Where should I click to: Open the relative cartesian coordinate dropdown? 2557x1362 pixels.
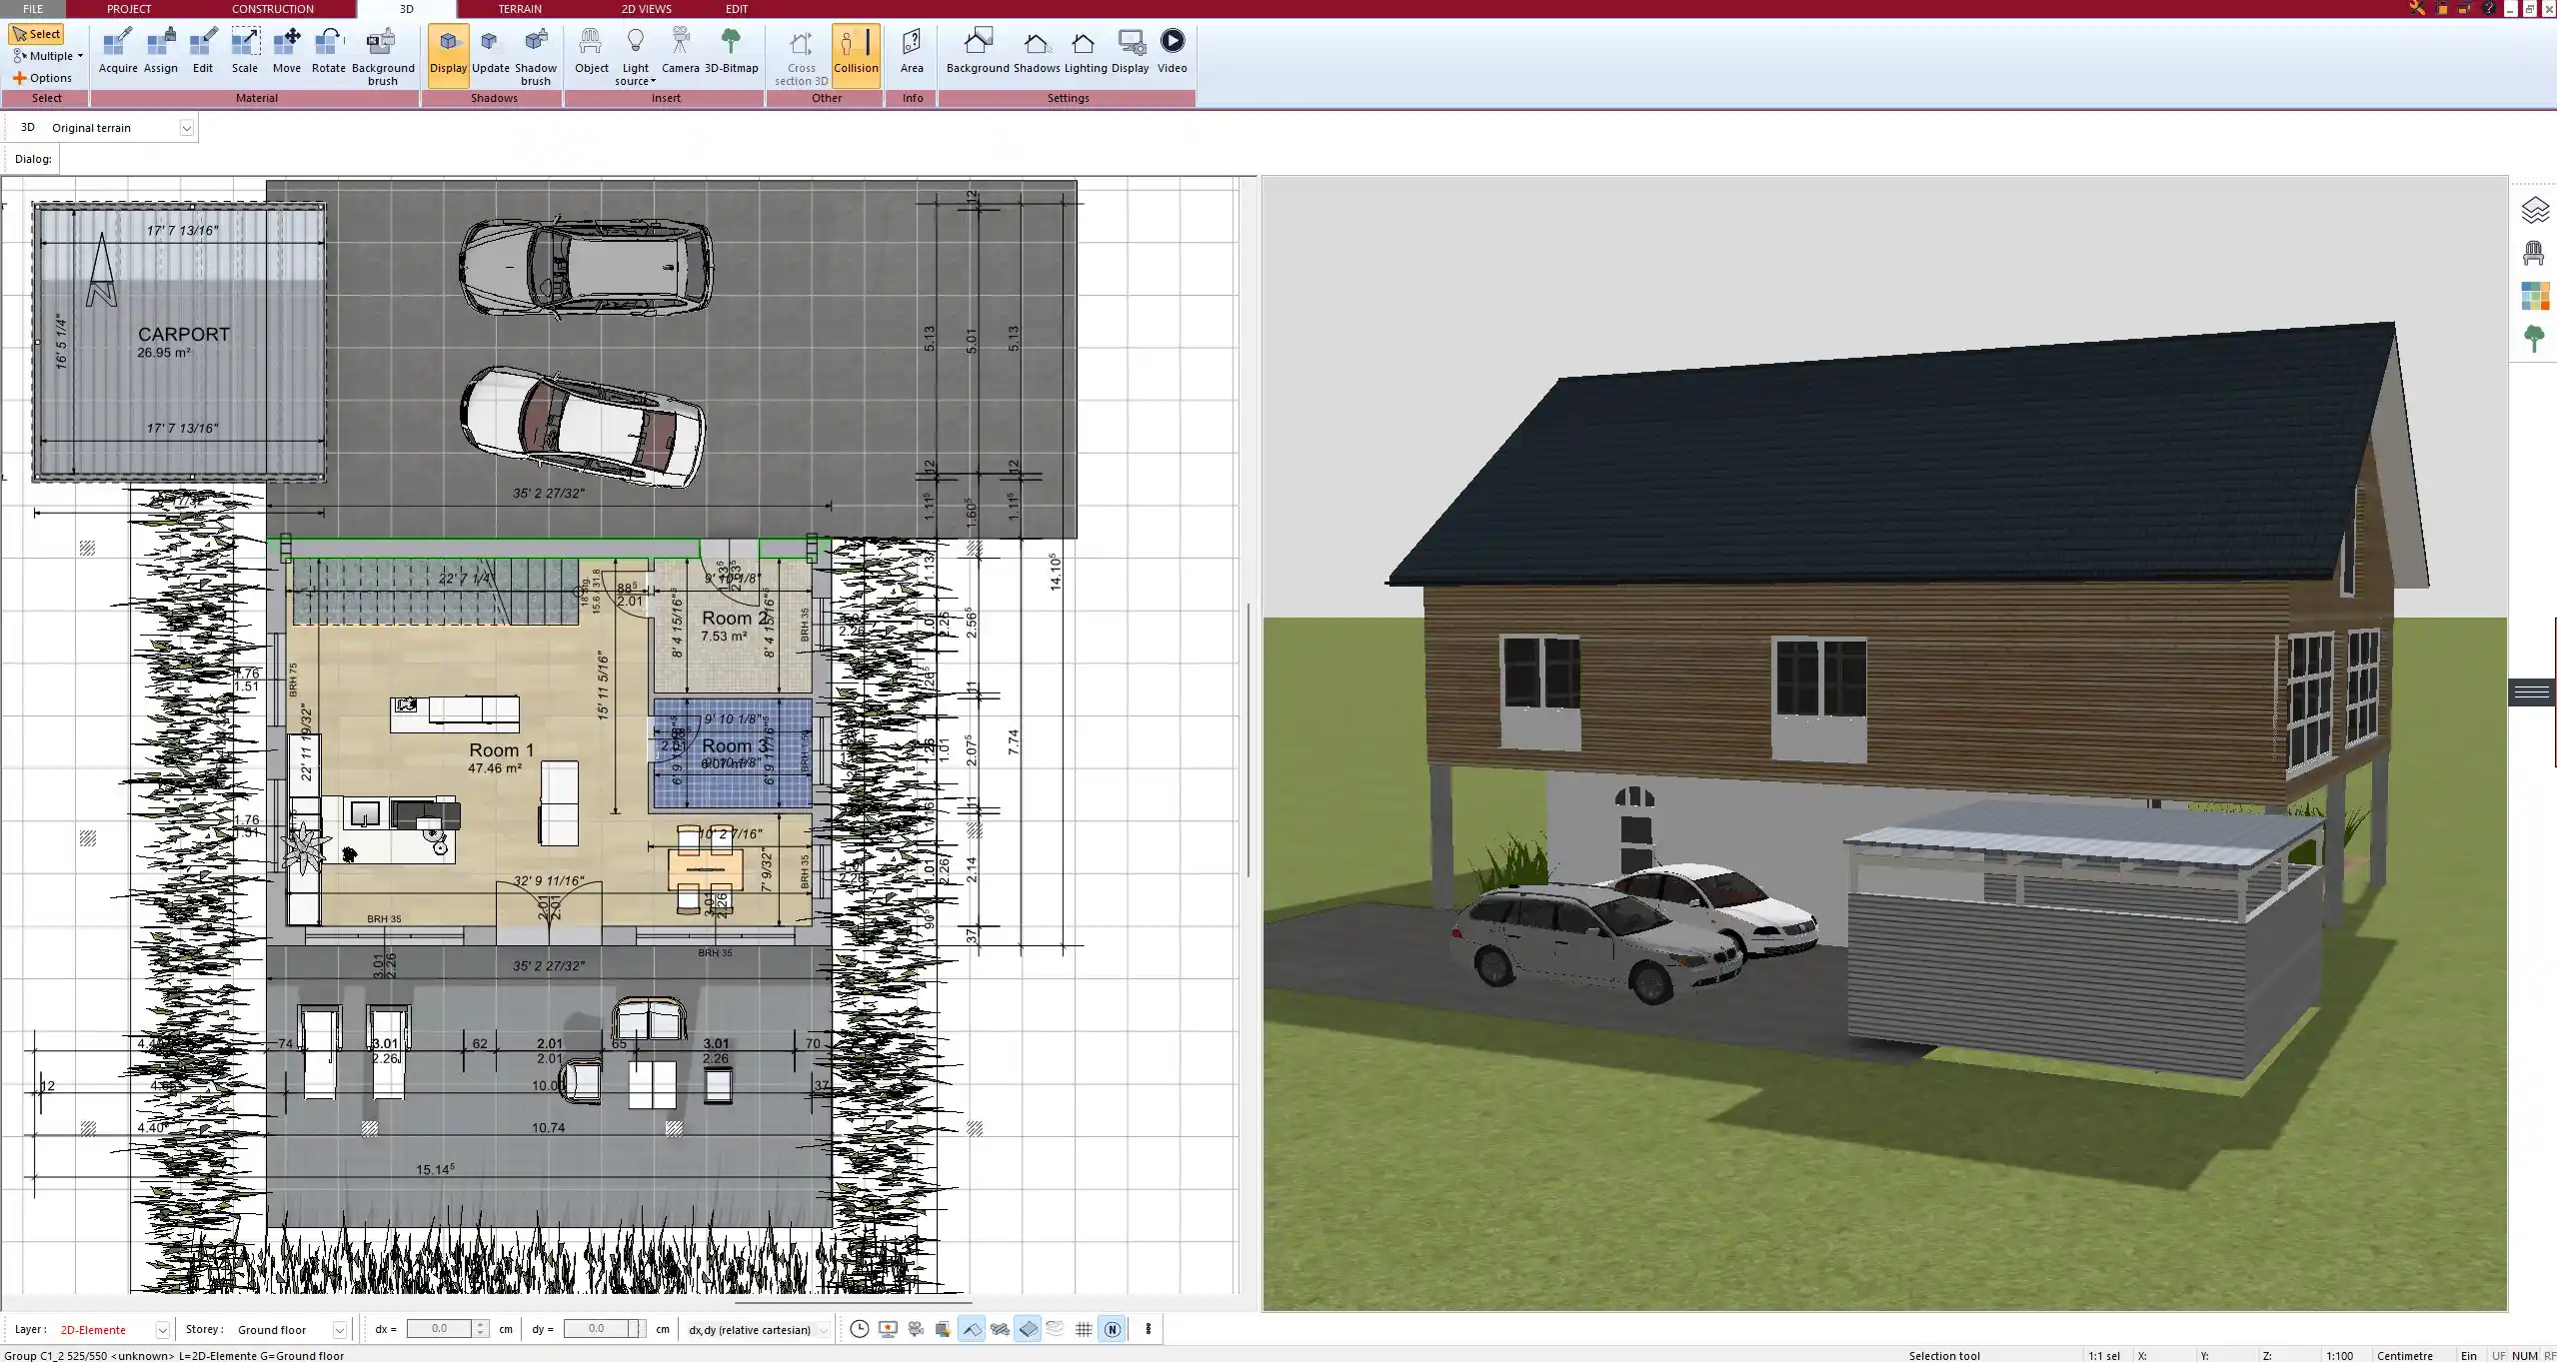(823, 1330)
